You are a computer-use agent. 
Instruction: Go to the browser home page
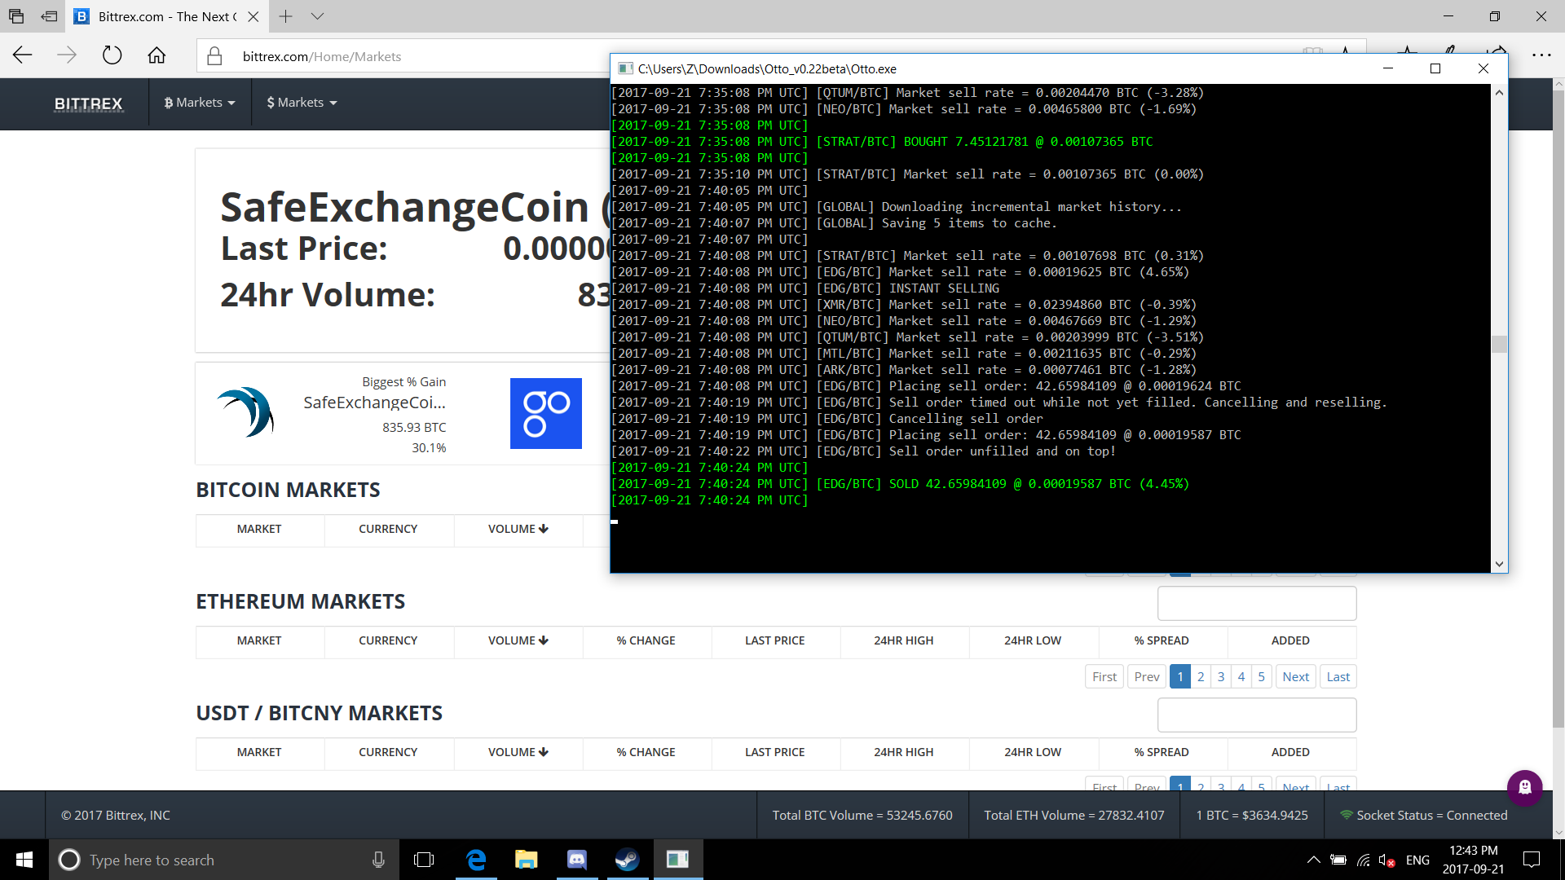pos(156,55)
